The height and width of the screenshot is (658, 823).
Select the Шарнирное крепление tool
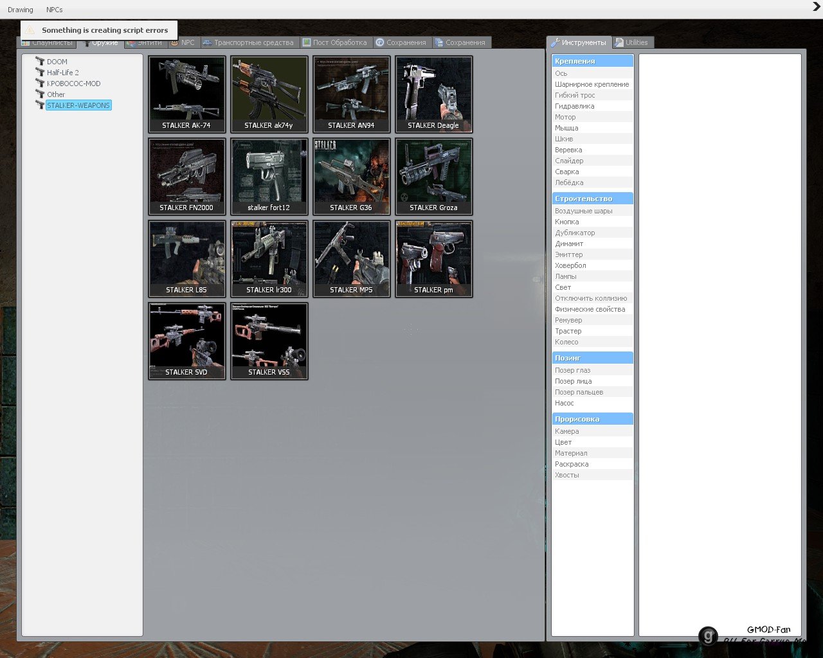tap(592, 84)
